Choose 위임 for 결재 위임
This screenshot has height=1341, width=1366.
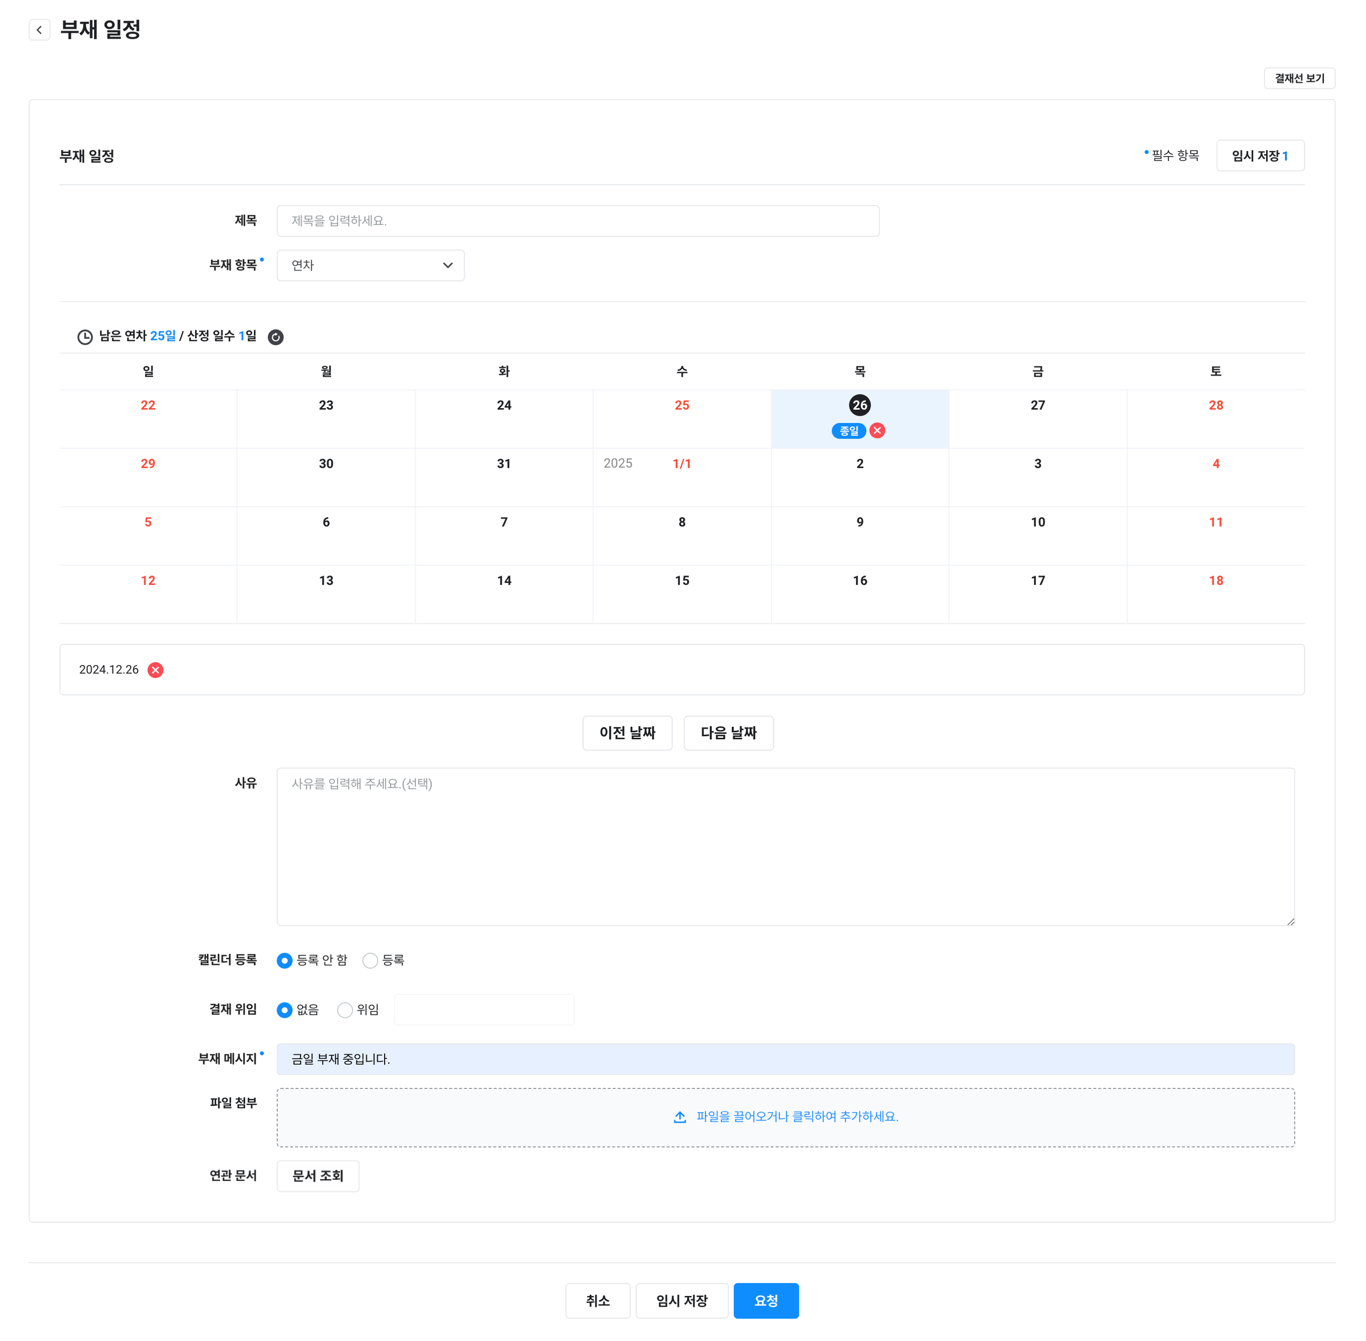pos(345,1010)
